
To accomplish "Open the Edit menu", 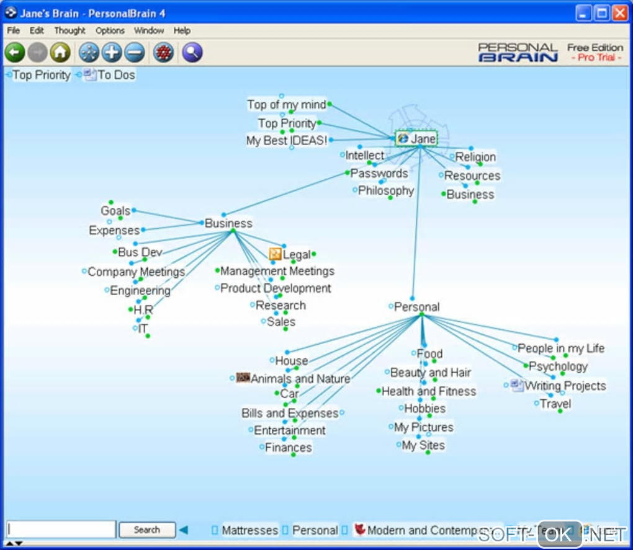I will point(37,30).
